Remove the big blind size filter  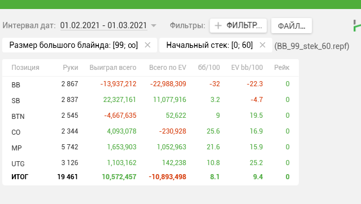[147, 45]
